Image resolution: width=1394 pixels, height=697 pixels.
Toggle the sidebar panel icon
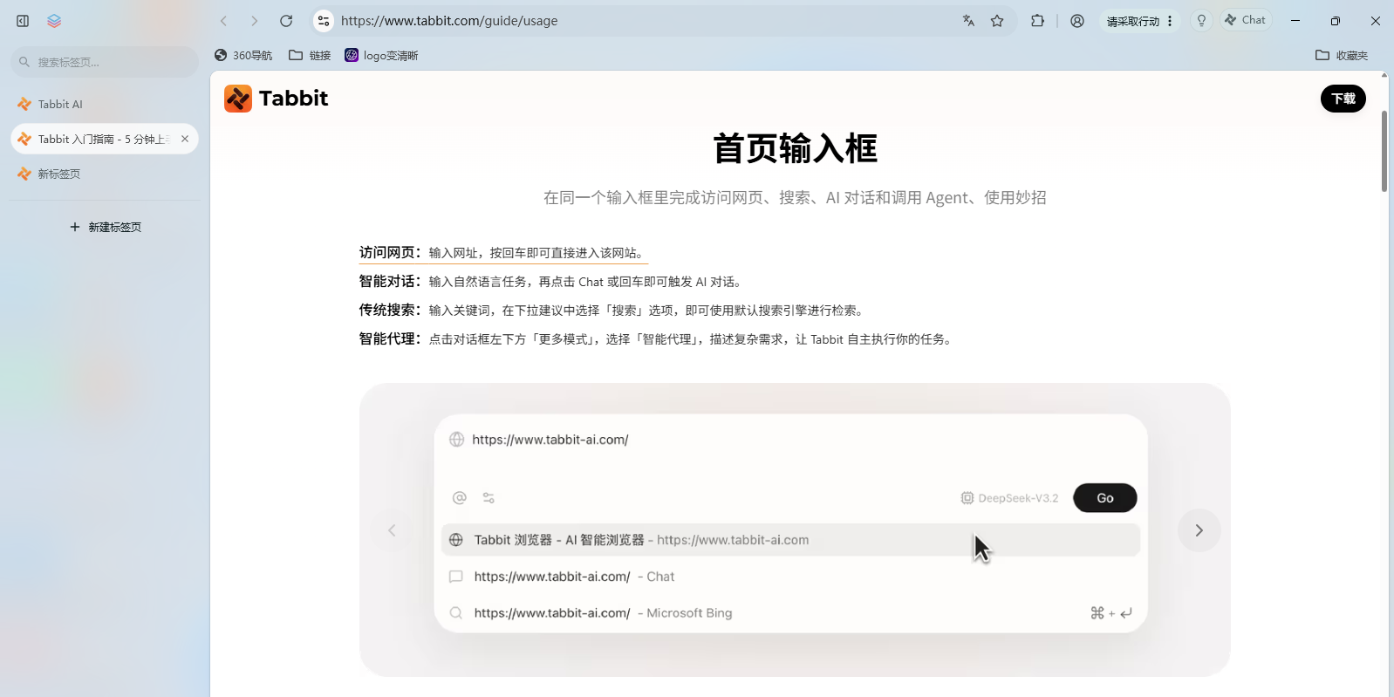click(23, 21)
